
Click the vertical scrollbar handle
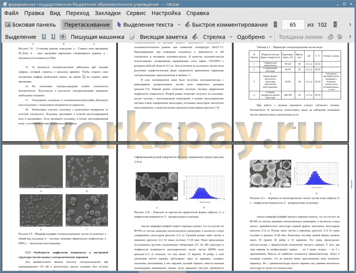[351, 184]
